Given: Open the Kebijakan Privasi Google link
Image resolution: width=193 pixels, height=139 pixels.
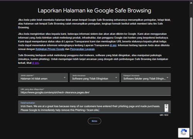Looking at the screenshot, I should tap(50, 49).
